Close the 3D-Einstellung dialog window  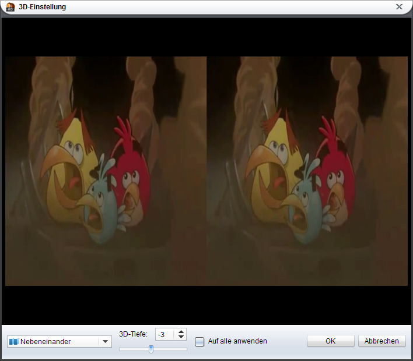[x=400, y=7]
